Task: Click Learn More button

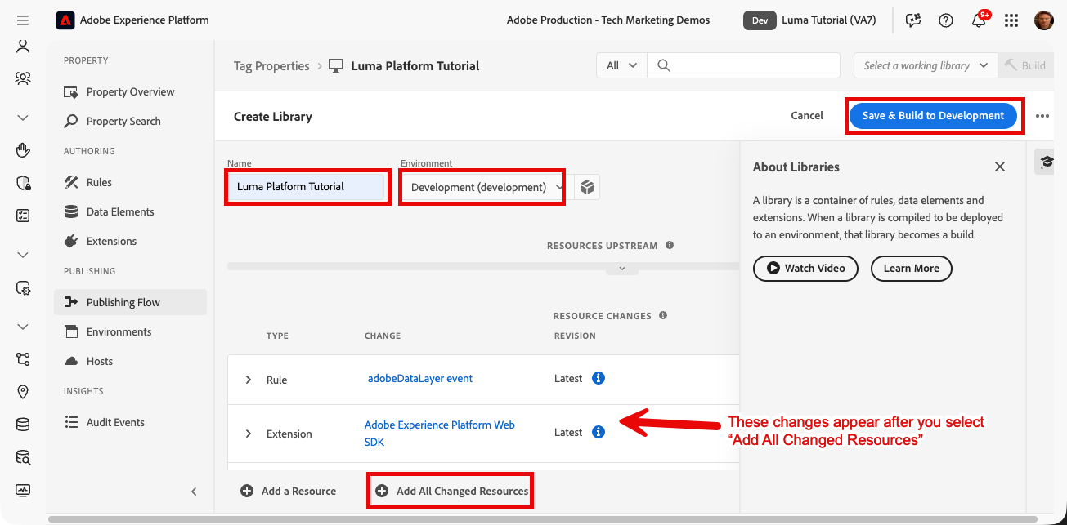Action: 911,268
